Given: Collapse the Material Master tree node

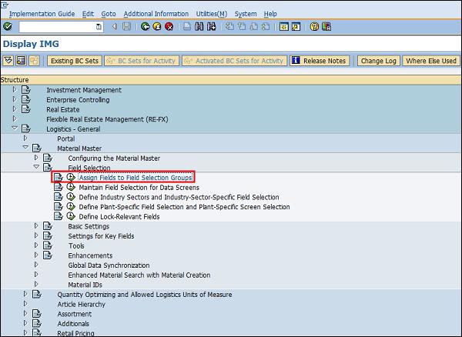Looking at the screenshot, I should (25, 148).
